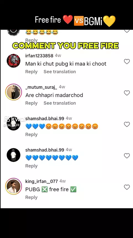Viewport: 133px width, 238px height.
Task: See translation of irfan1233858's comment
Action: [60, 72]
